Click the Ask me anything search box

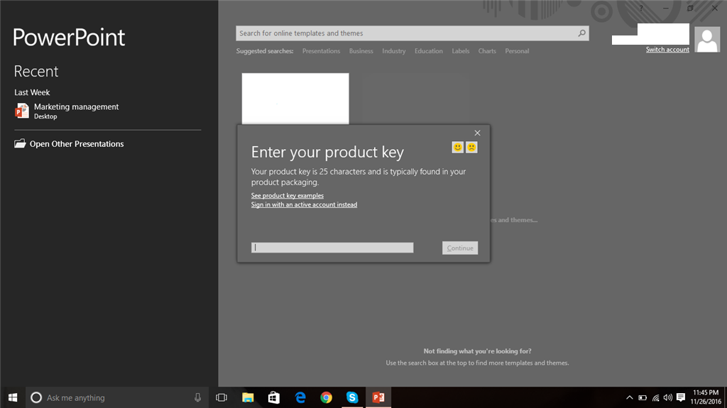tap(117, 397)
